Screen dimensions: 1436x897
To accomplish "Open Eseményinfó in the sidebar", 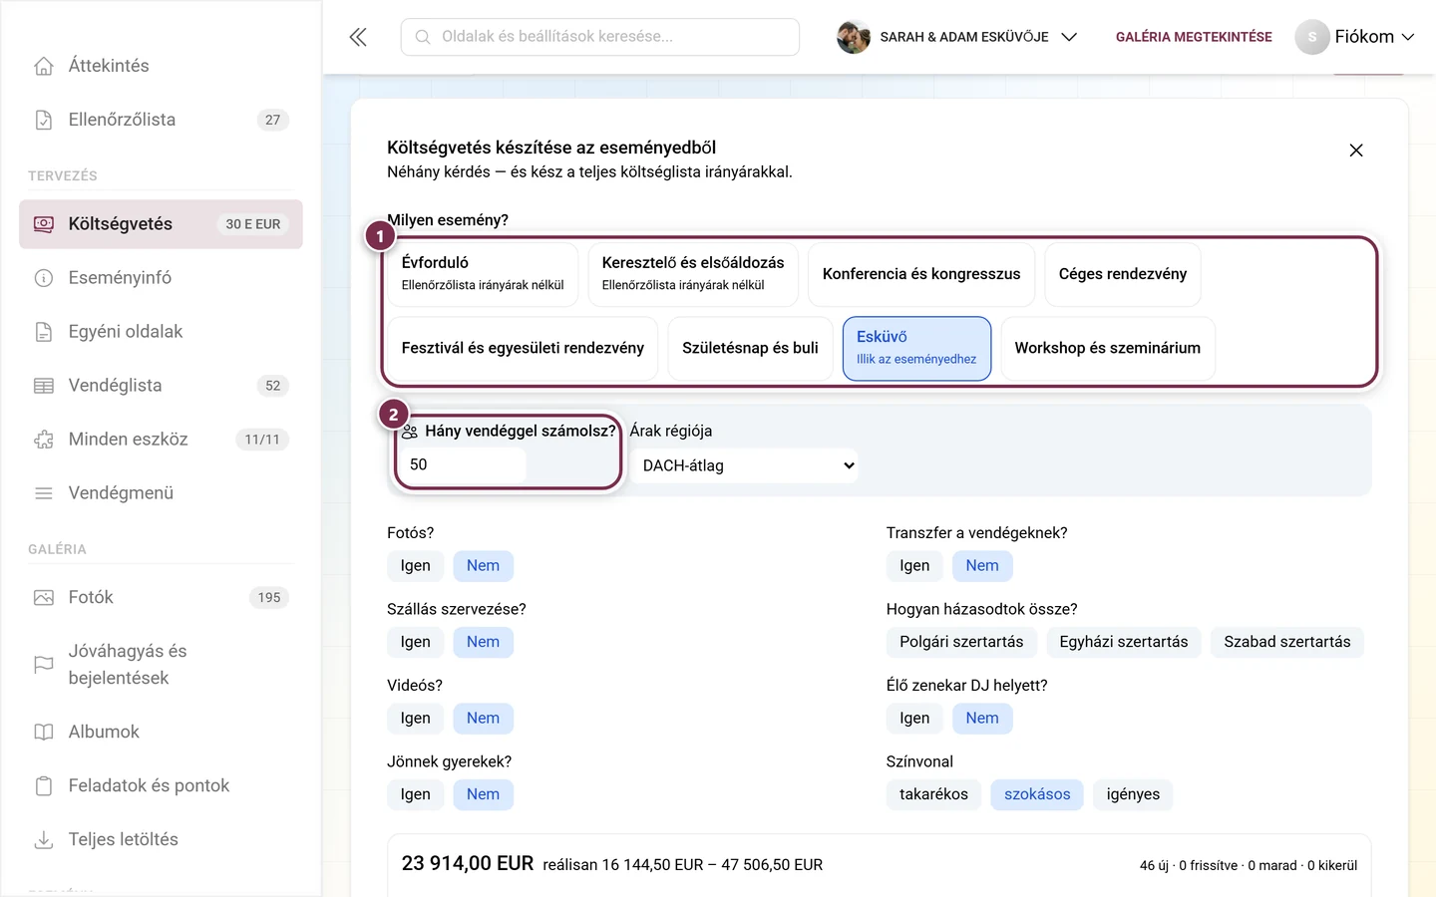I will pyautogui.click(x=161, y=278).
